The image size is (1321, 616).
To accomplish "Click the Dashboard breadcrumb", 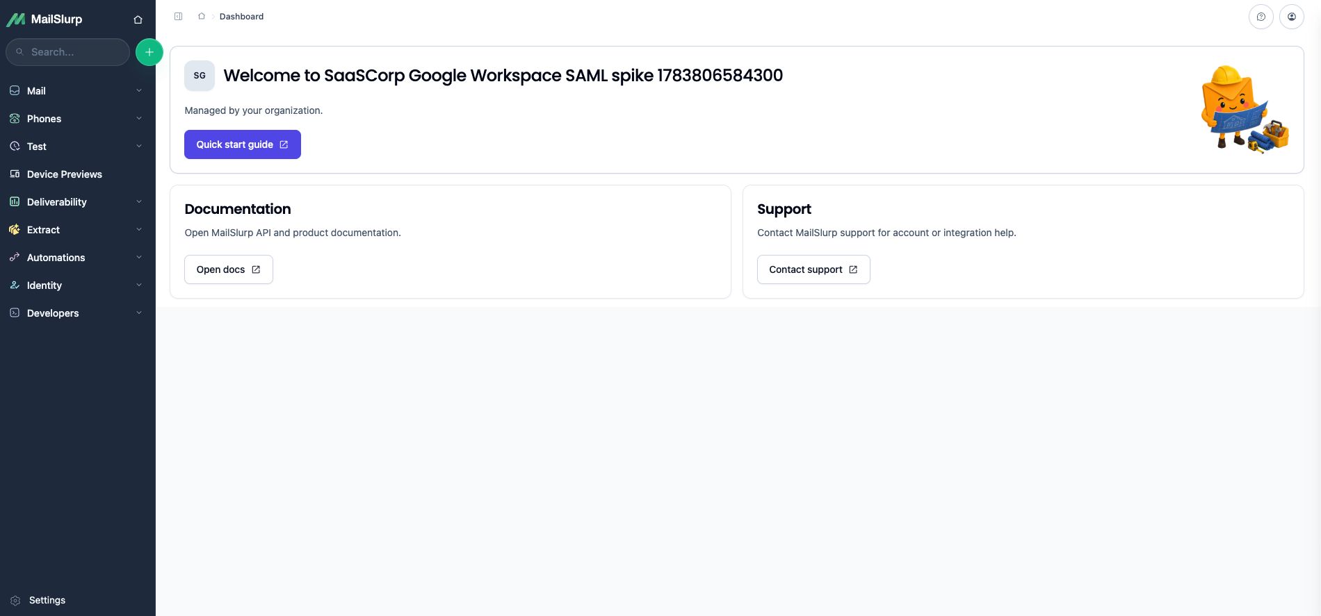I will coord(241,17).
